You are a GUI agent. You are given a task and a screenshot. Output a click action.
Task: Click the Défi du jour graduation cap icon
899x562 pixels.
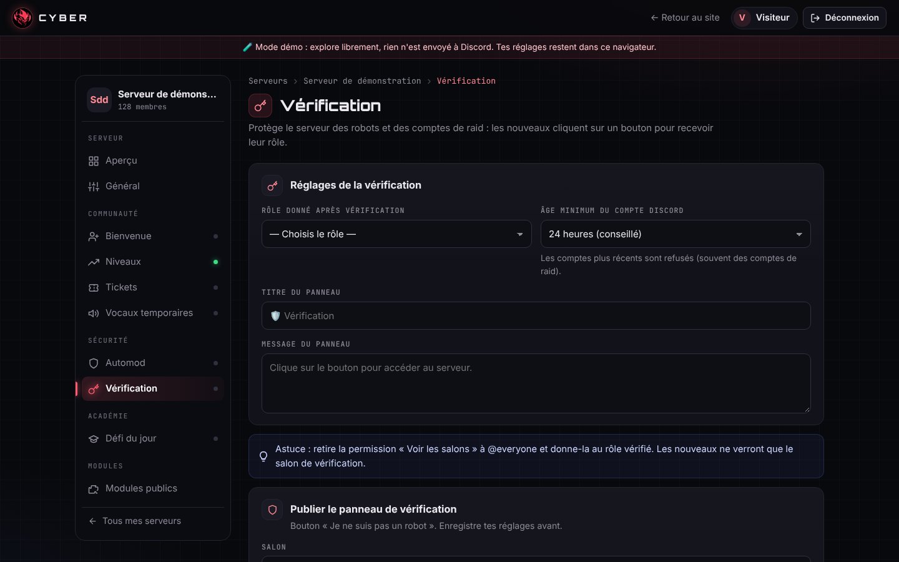tap(94, 439)
